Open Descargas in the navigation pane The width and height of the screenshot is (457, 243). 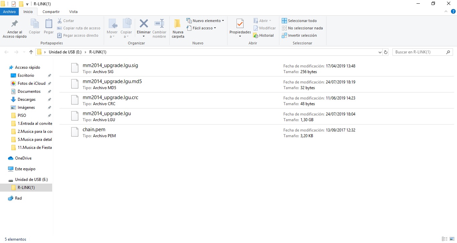tap(26, 99)
